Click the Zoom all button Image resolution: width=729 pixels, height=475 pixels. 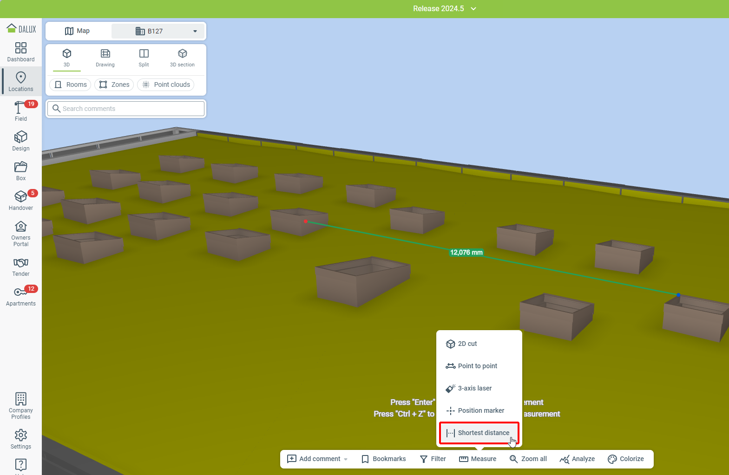point(528,459)
